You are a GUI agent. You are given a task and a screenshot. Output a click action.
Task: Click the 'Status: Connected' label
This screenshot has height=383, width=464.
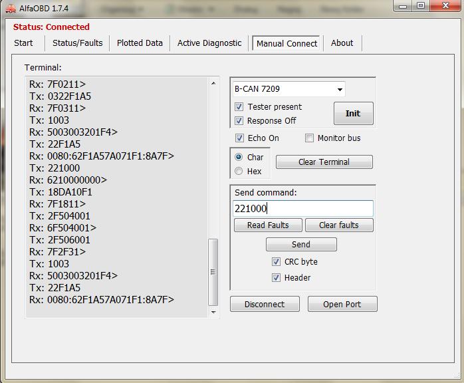(x=51, y=27)
